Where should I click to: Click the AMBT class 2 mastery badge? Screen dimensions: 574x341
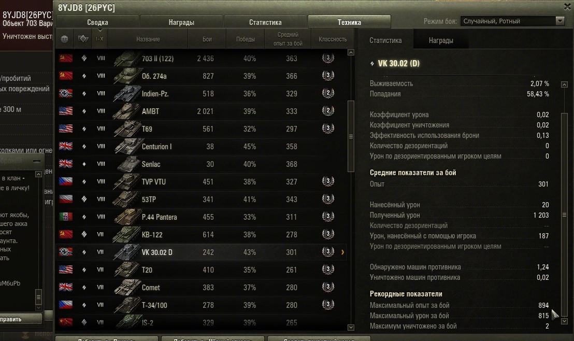click(328, 110)
